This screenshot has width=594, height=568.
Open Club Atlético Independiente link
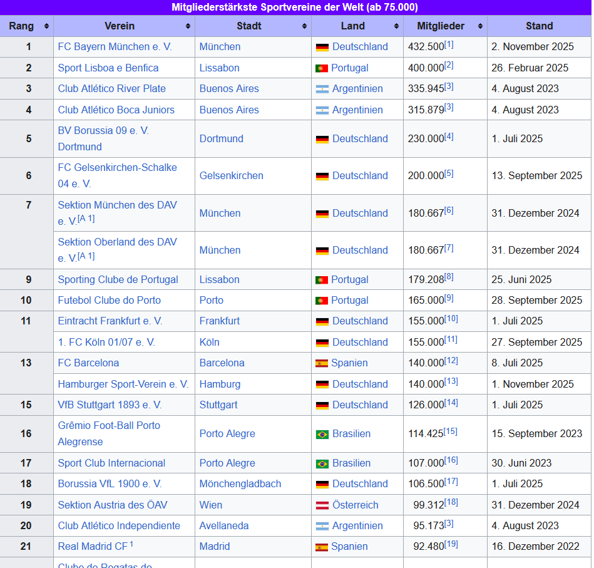point(119,526)
